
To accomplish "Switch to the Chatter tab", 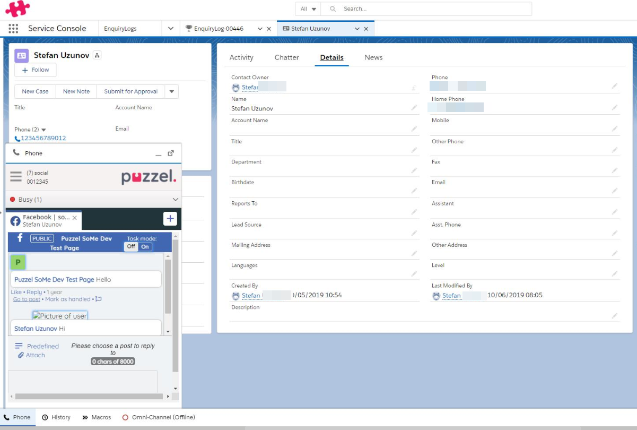I will pos(286,57).
